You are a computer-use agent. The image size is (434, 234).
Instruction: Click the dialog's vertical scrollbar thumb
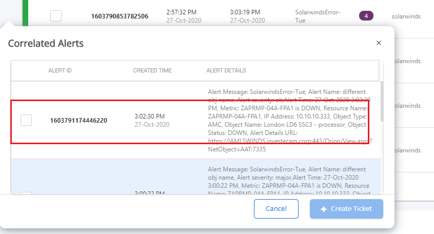[382, 102]
